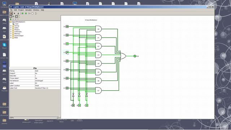Screen dimensions: 231x130
Task: Toggle select input pin B
Action: pos(79,105)
